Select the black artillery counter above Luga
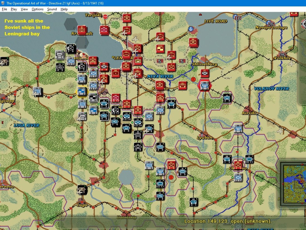 click(x=82, y=190)
